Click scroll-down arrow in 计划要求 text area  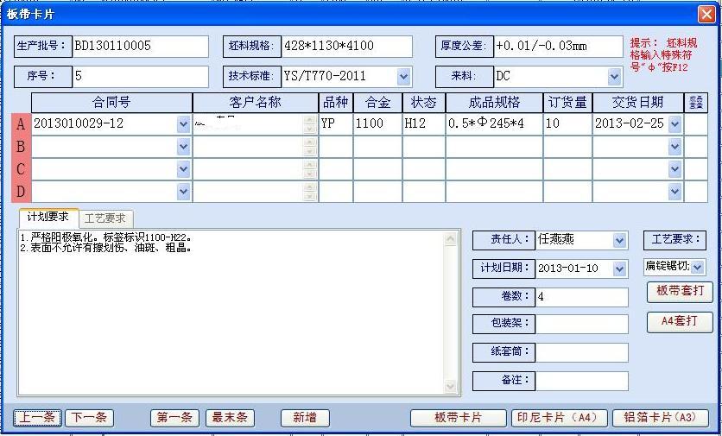pyautogui.click(x=451, y=388)
